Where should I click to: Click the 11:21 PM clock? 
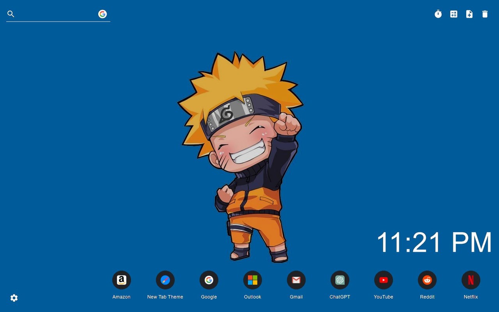click(434, 242)
